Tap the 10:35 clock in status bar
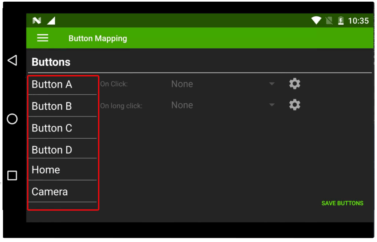The image size is (377, 242). point(358,21)
